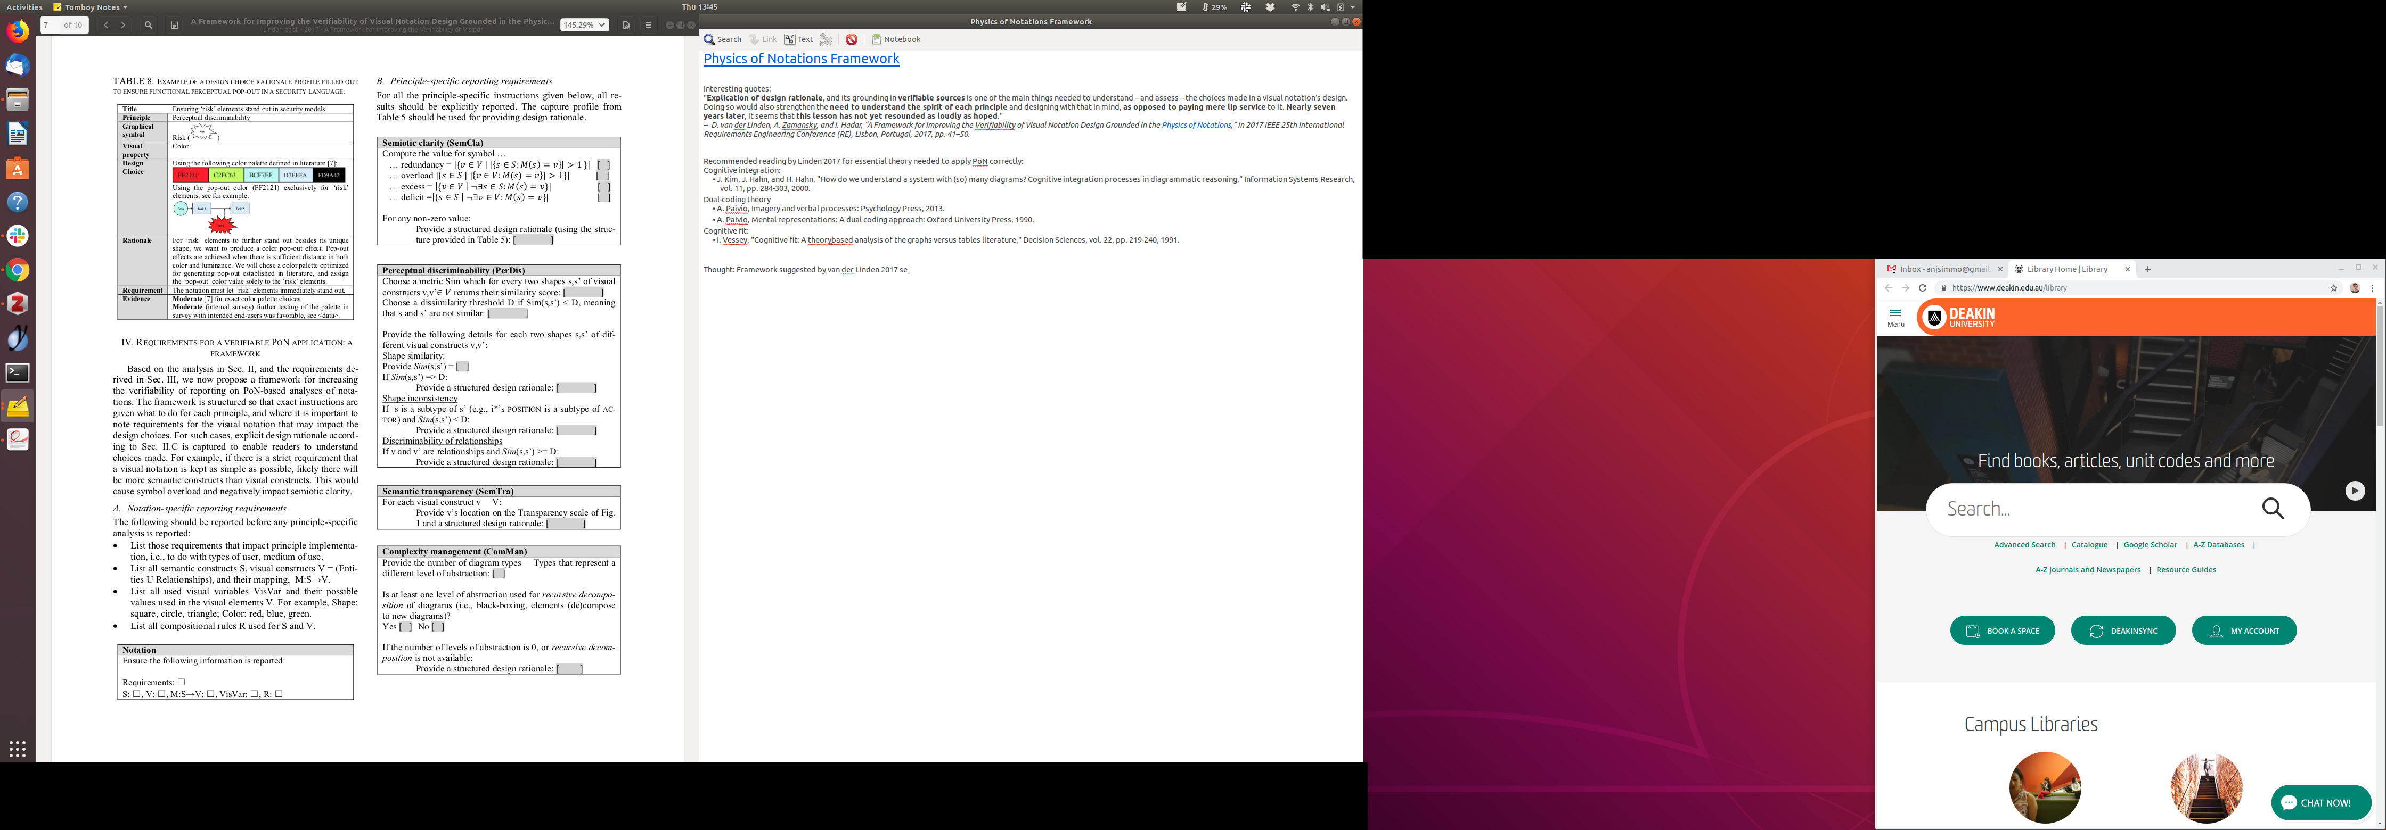
Task: Open the Text formatting dropdown in Tomboy
Action: coord(798,40)
